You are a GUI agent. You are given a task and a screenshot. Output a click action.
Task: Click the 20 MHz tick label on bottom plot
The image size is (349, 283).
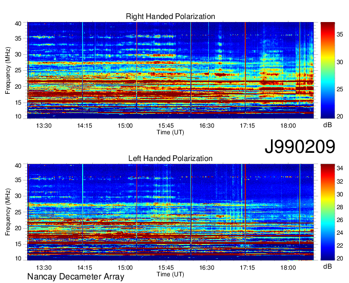tap(18, 228)
